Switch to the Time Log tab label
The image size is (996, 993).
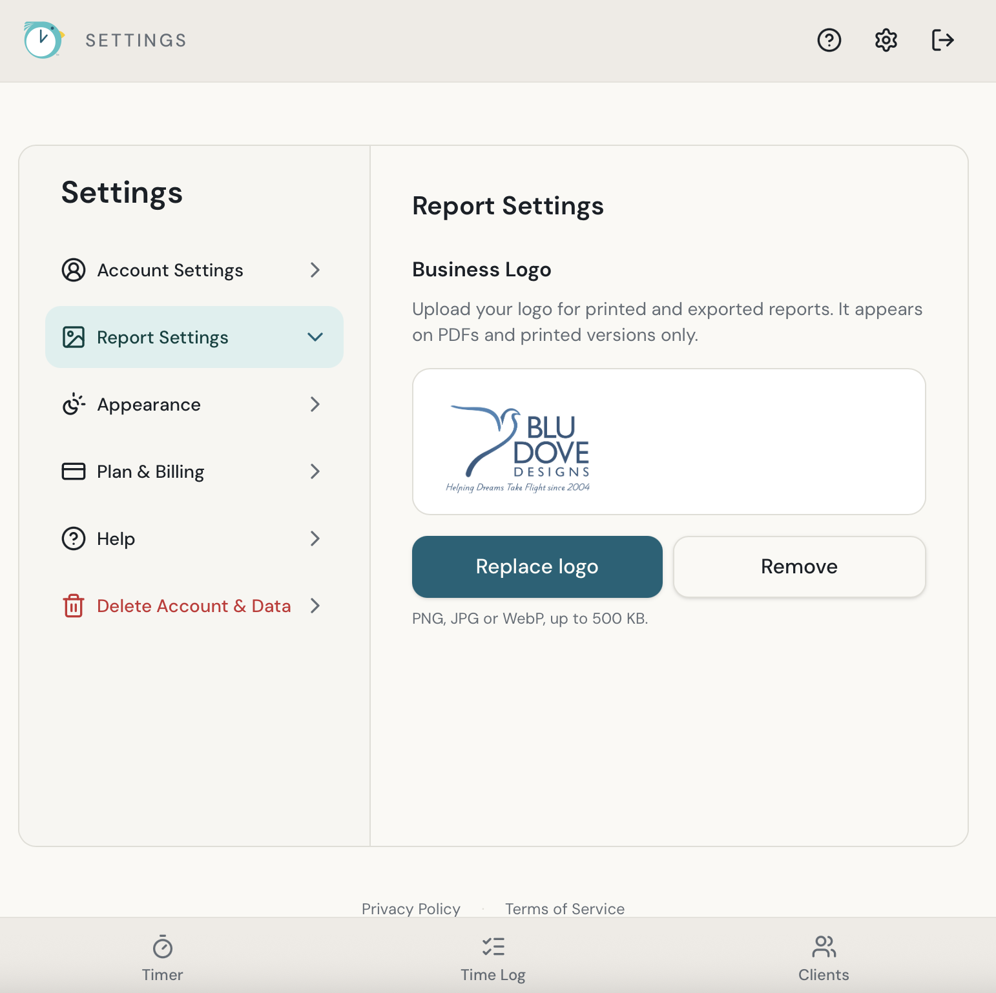tap(493, 975)
